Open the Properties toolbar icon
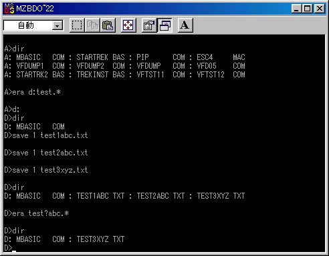The image size is (329, 256). (x=149, y=25)
